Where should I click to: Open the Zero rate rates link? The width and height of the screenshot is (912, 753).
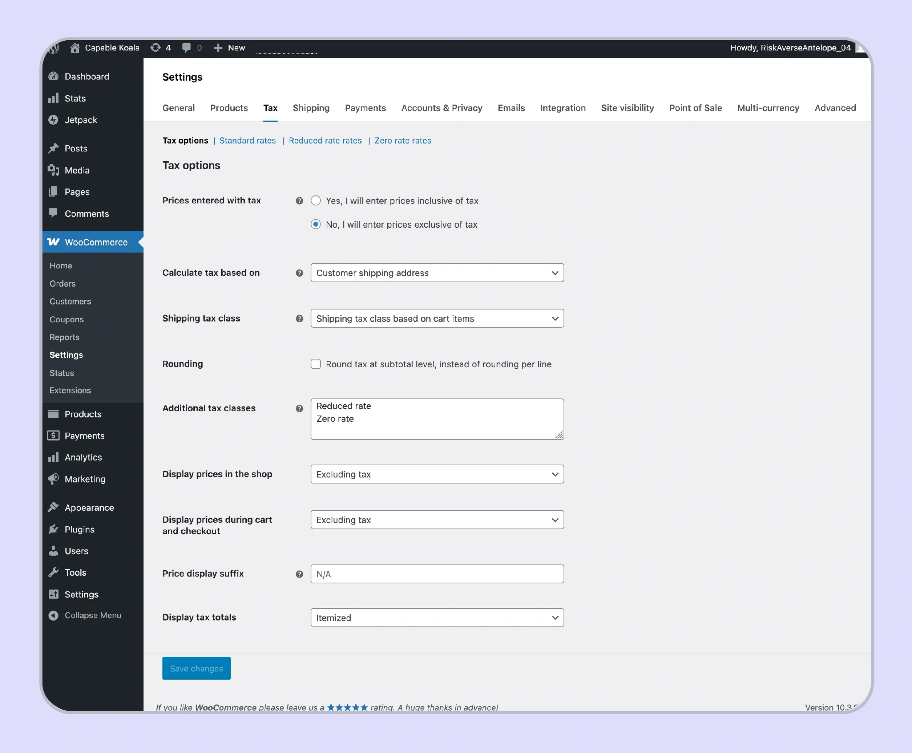click(x=403, y=141)
